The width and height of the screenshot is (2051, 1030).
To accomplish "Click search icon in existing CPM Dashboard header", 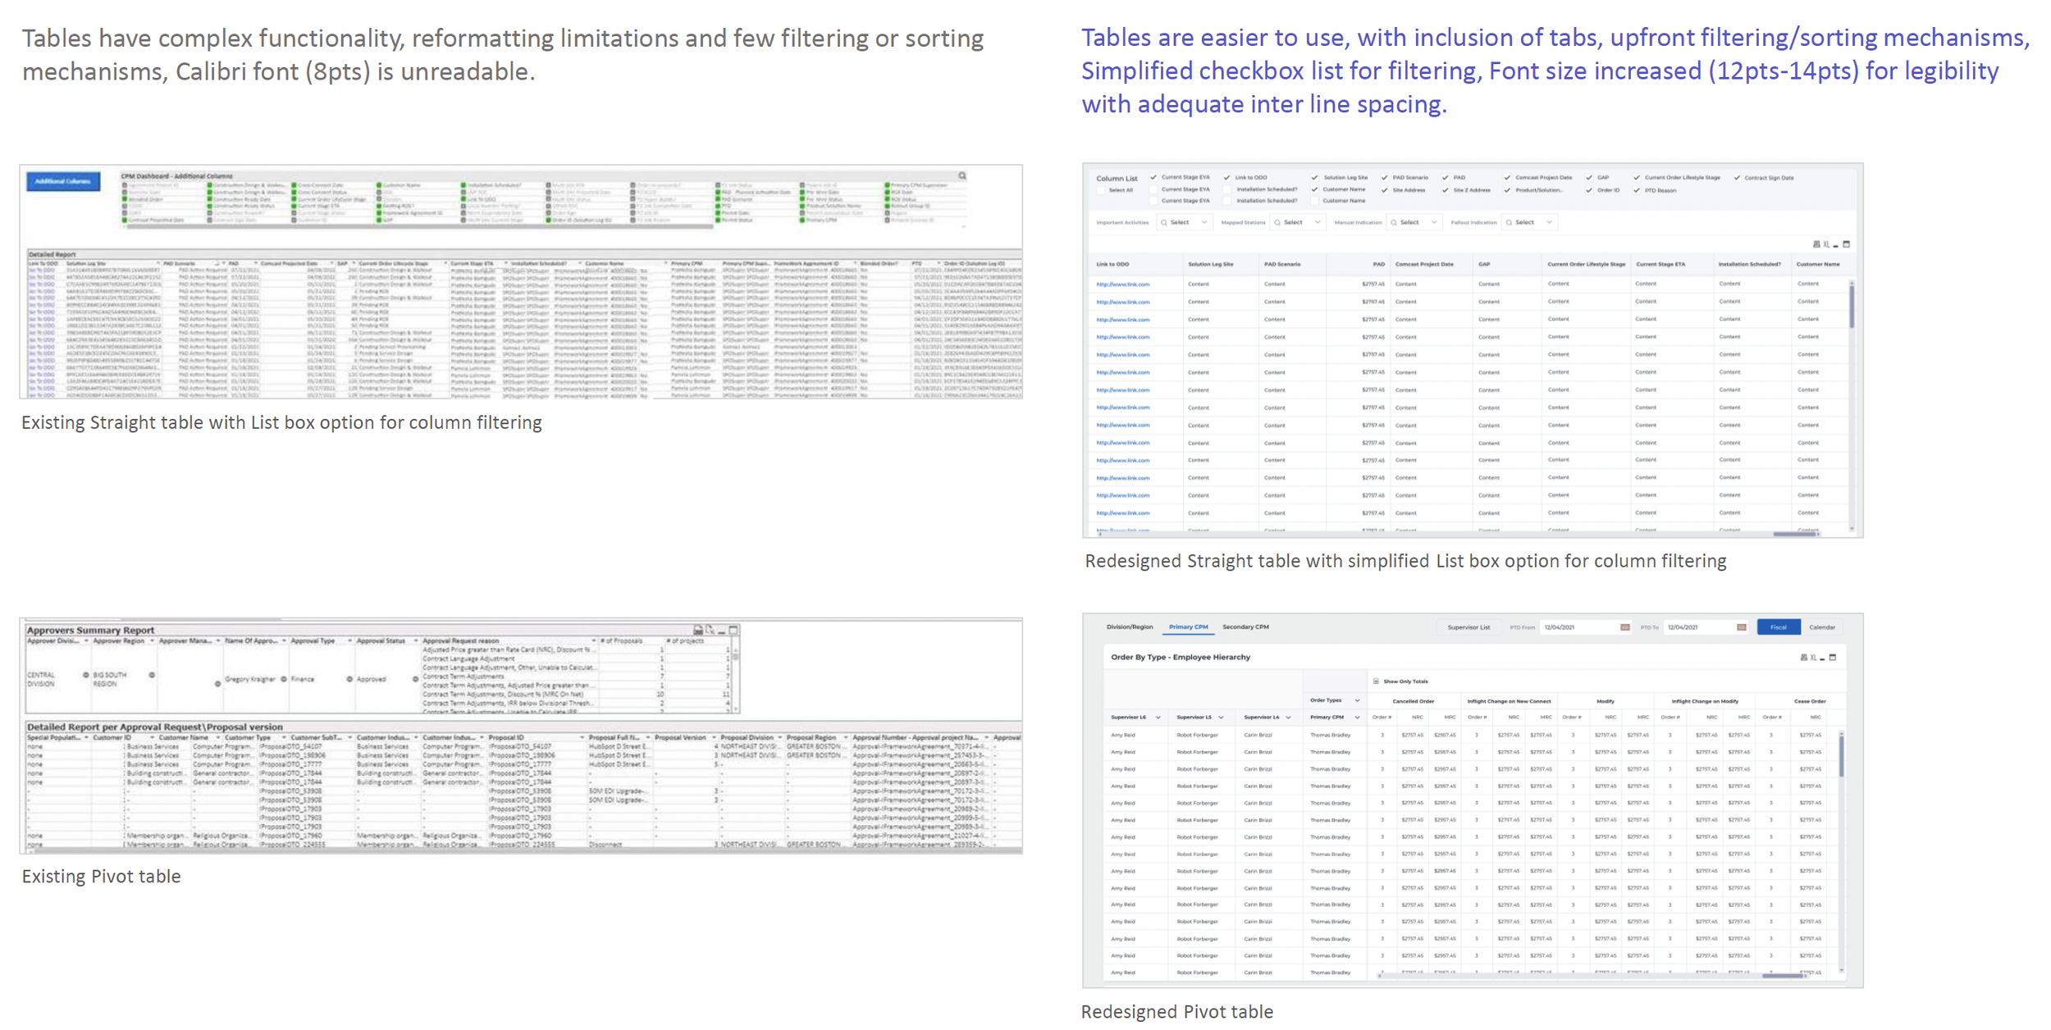I will (x=962, y=176).
